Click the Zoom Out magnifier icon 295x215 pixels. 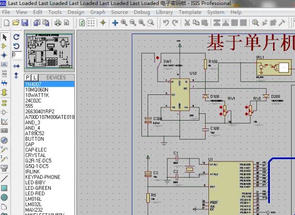[x=133, y=23]
